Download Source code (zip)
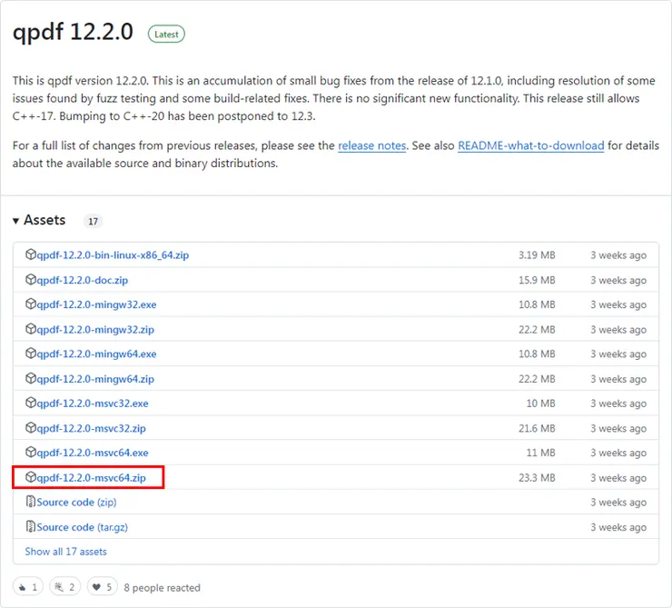Viewport: 672px width, 608px height. (76, 502)
